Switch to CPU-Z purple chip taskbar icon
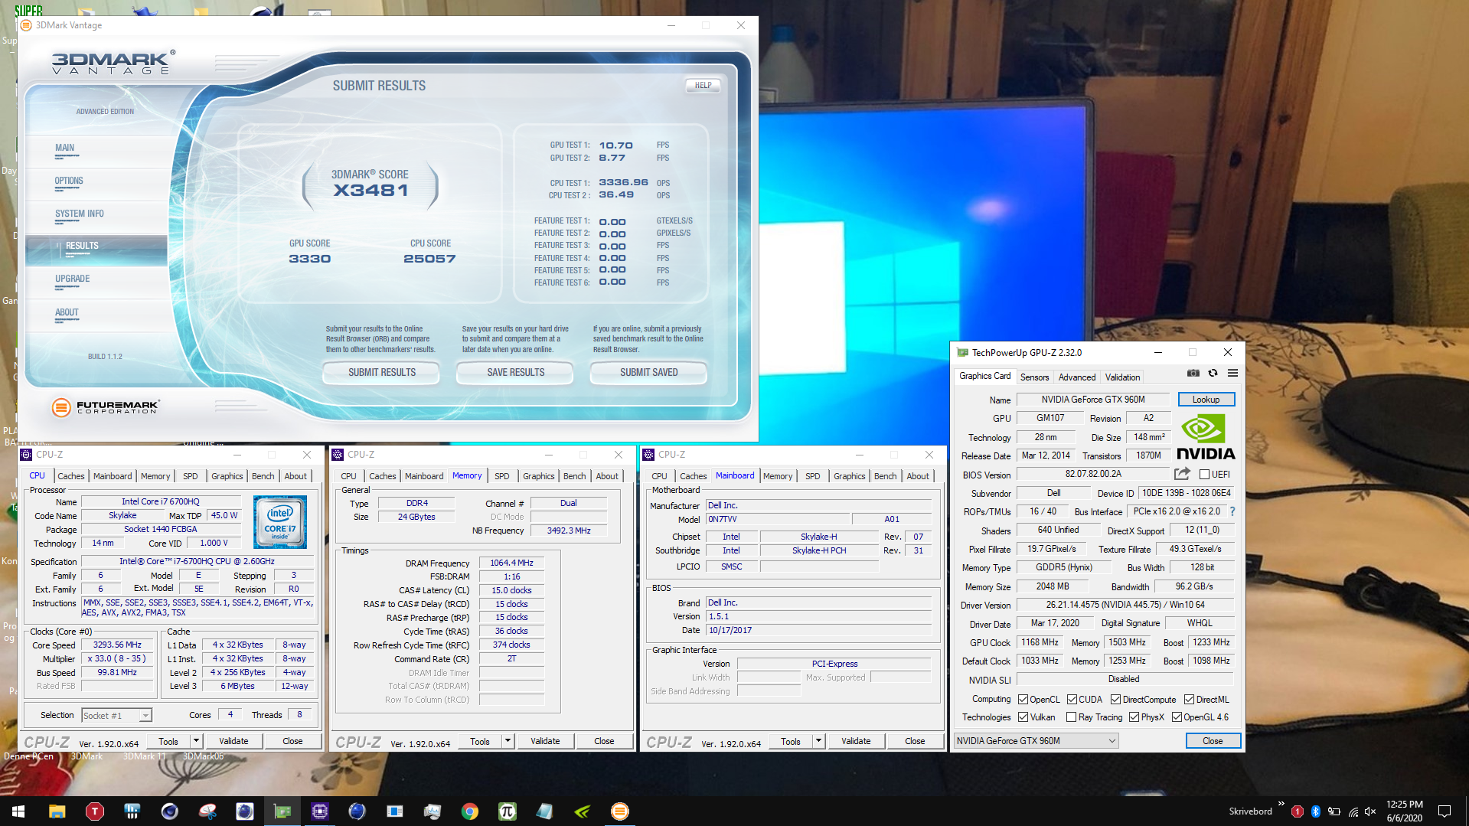This screenshot has height=826, width=1469. [320, 811]
